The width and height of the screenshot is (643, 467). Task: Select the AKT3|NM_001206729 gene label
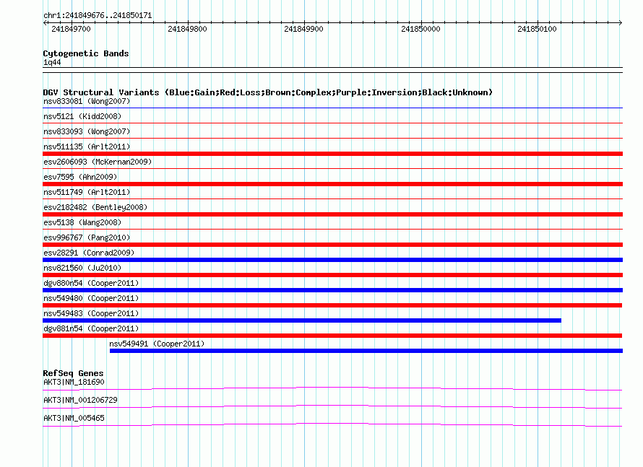point(80,400)
